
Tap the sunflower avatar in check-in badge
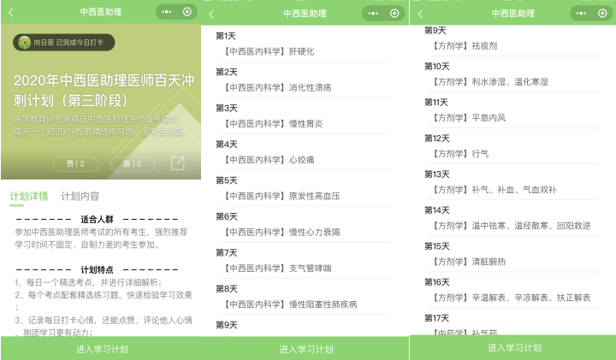click(25, 41)
